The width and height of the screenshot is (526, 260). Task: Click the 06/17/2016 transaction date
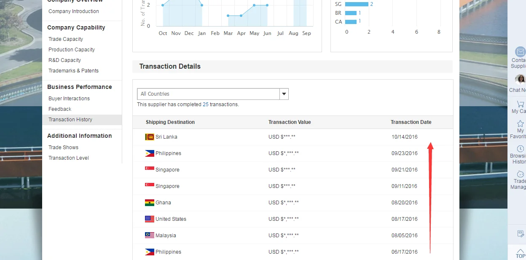[x=405, y=252]
